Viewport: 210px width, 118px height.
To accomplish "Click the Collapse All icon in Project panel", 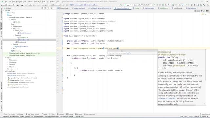I will point(48,8).
